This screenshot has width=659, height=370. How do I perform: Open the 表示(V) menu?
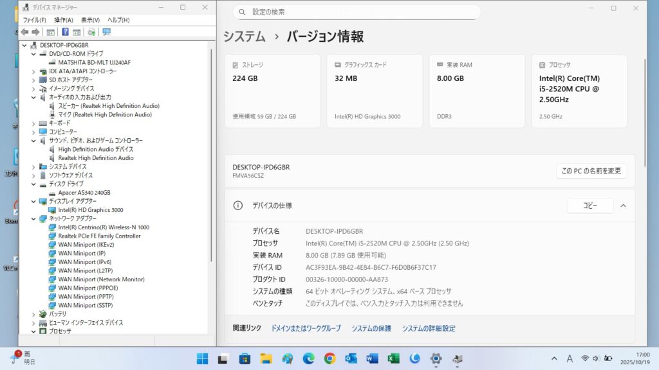click(x=90, y=20)
